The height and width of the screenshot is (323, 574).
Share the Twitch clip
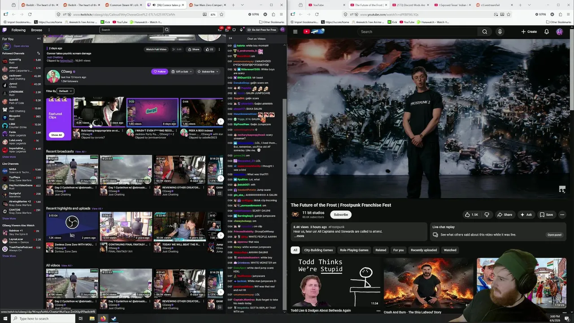[194, 49]
